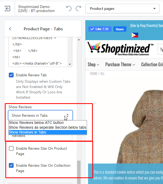
Task: Click the tweed coat product image
Action: coord(140,127)
